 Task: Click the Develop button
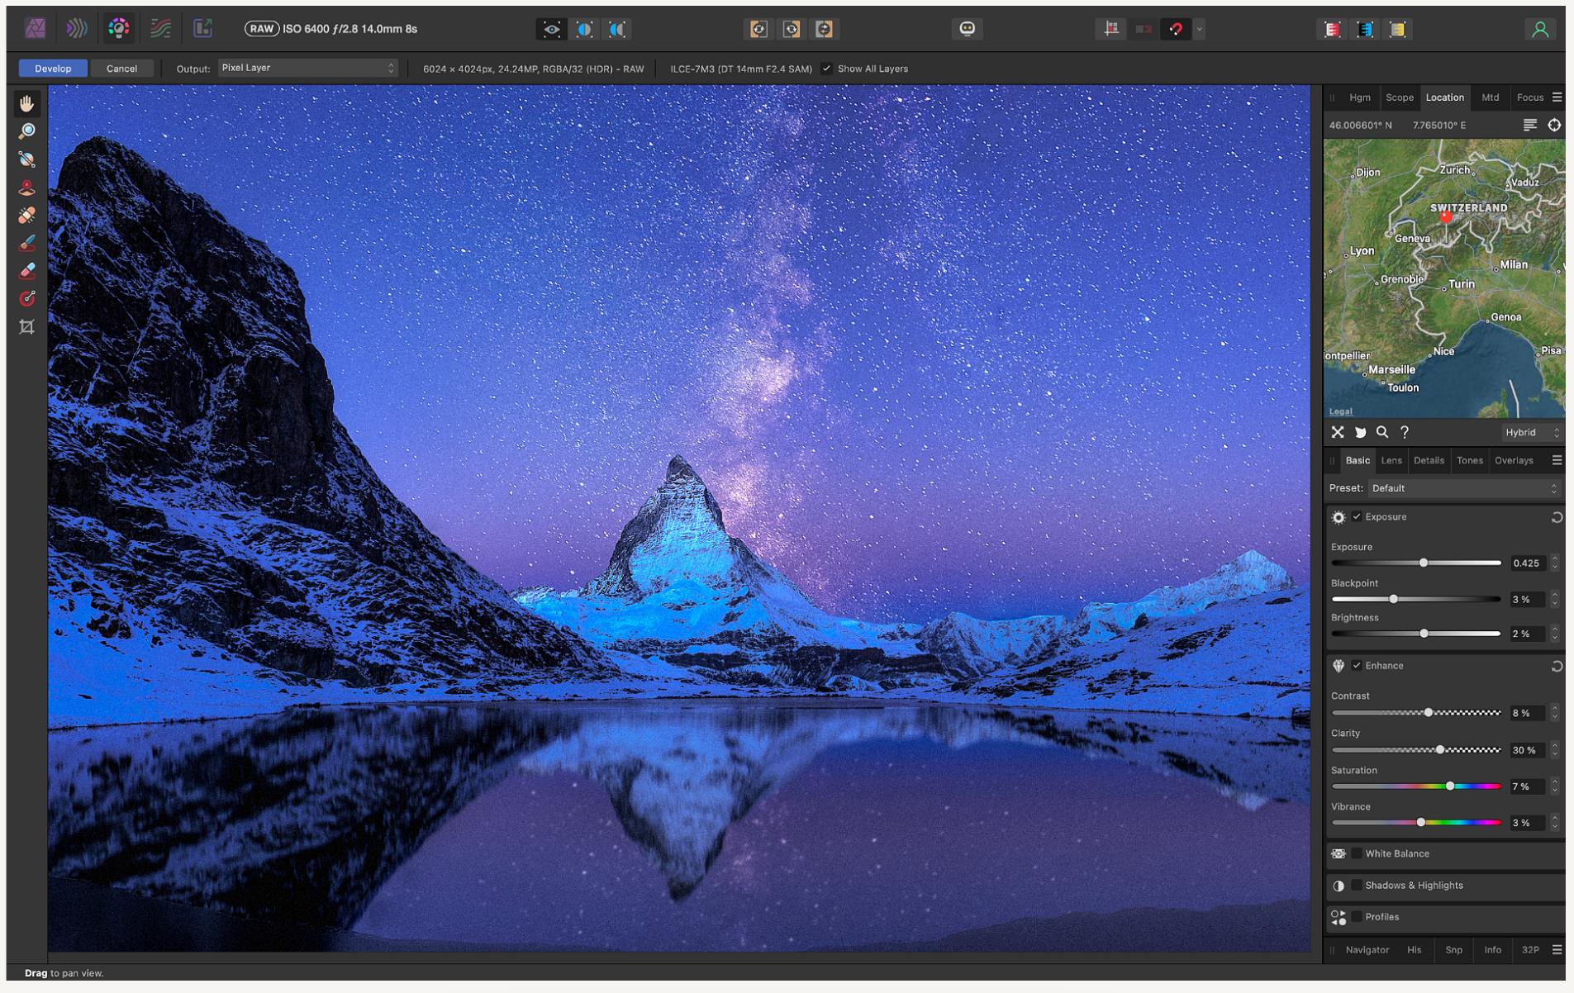[x=53, y=69]
